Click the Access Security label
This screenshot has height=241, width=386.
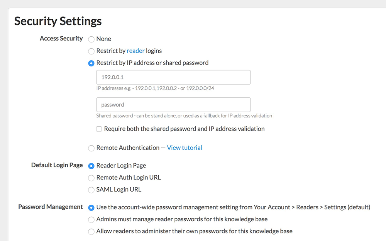(x=61, y=39)
